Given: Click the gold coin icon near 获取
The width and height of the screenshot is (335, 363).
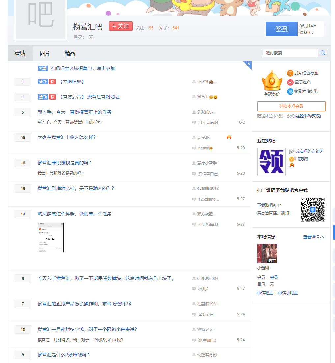Looking at the screenshot, I should pos(291,159).
